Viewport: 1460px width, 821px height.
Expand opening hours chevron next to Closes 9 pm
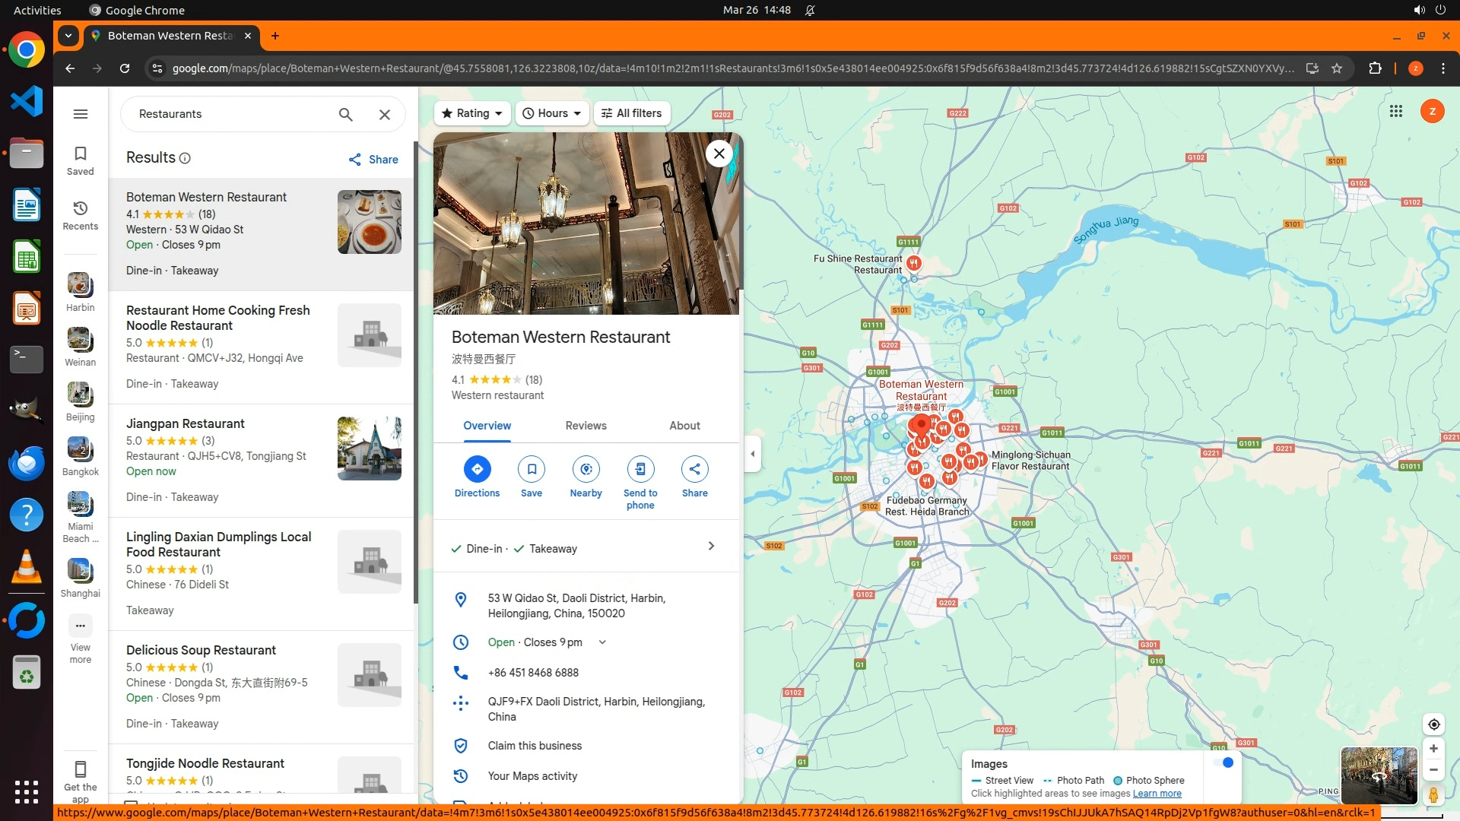click(602, 642)
